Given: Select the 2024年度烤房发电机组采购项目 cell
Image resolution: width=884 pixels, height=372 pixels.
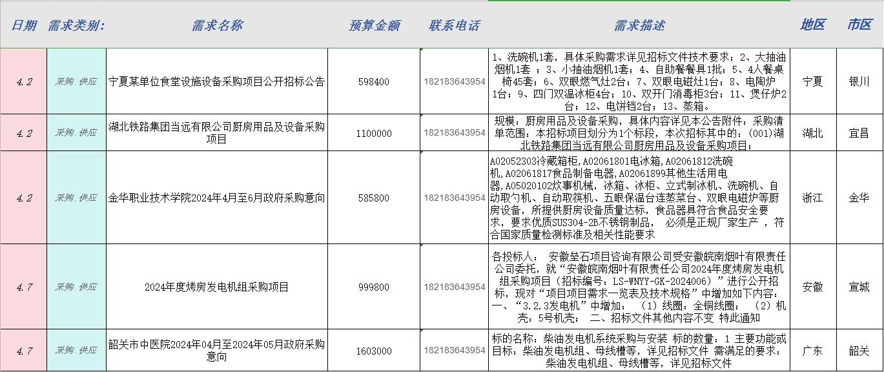Looking at the screenshot, I should point(217,287).
